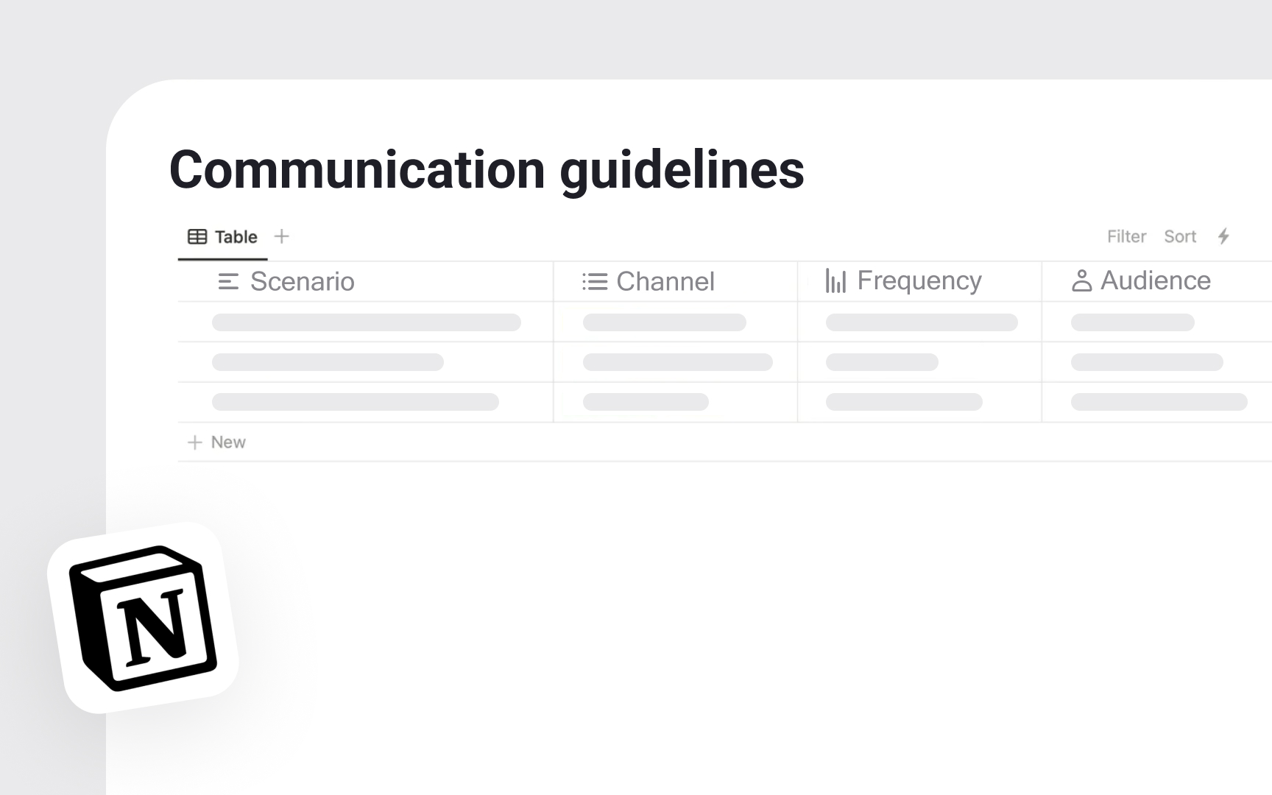The image size is (1272, 795).
Task: Click the third Channel cell placeholder
Action: pyautogui.click(x=647, y=402)
